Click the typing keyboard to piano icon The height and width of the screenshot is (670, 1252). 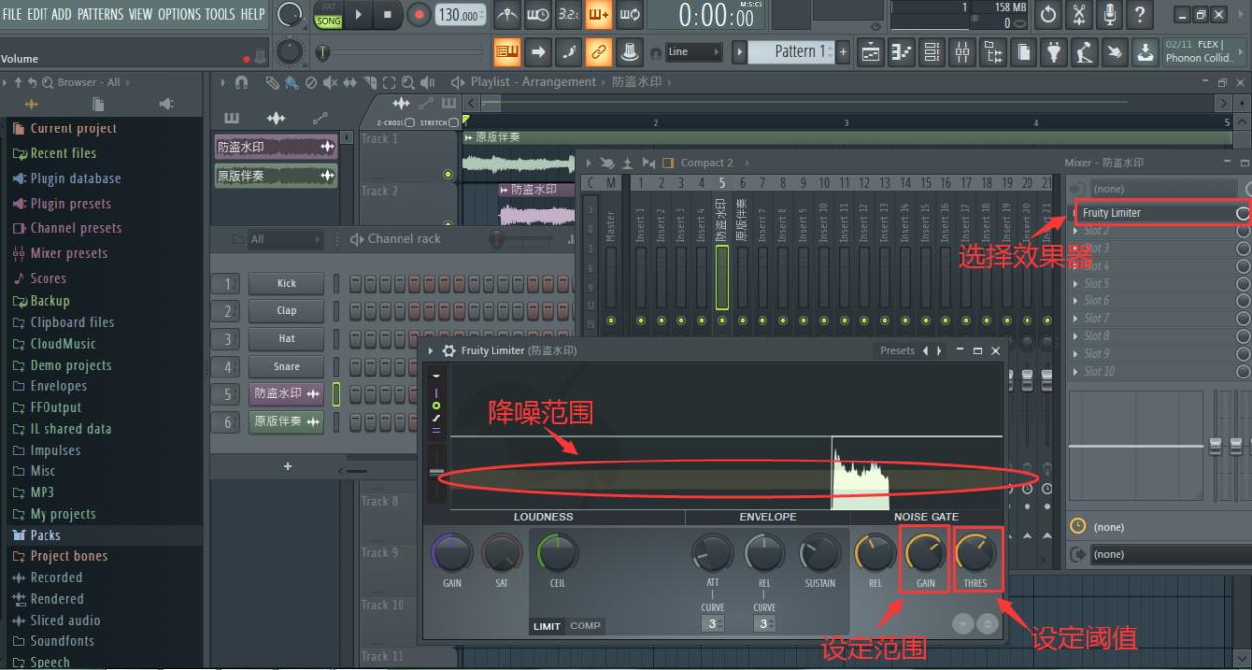coord(1110,15)
